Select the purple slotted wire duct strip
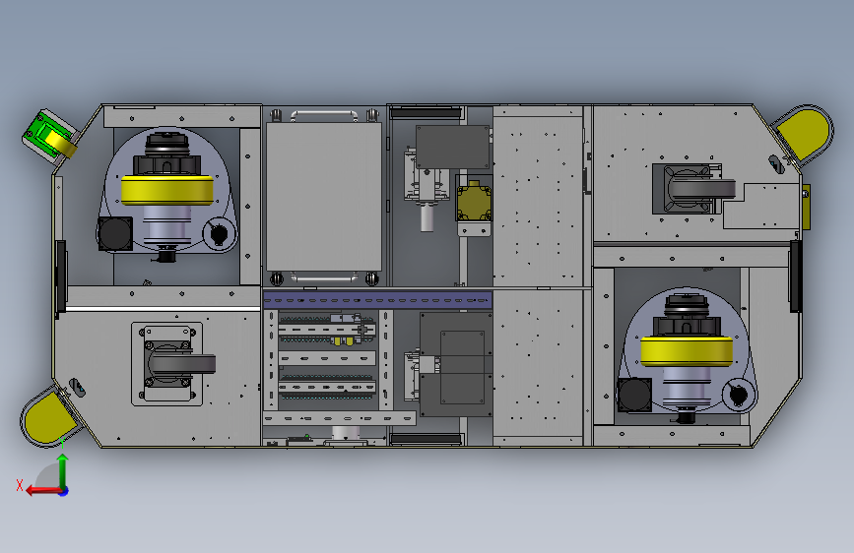854x553 pixels. (377, 300)
